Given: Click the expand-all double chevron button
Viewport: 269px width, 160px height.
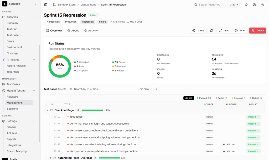Looking at the screenshot, I should 157,89.
